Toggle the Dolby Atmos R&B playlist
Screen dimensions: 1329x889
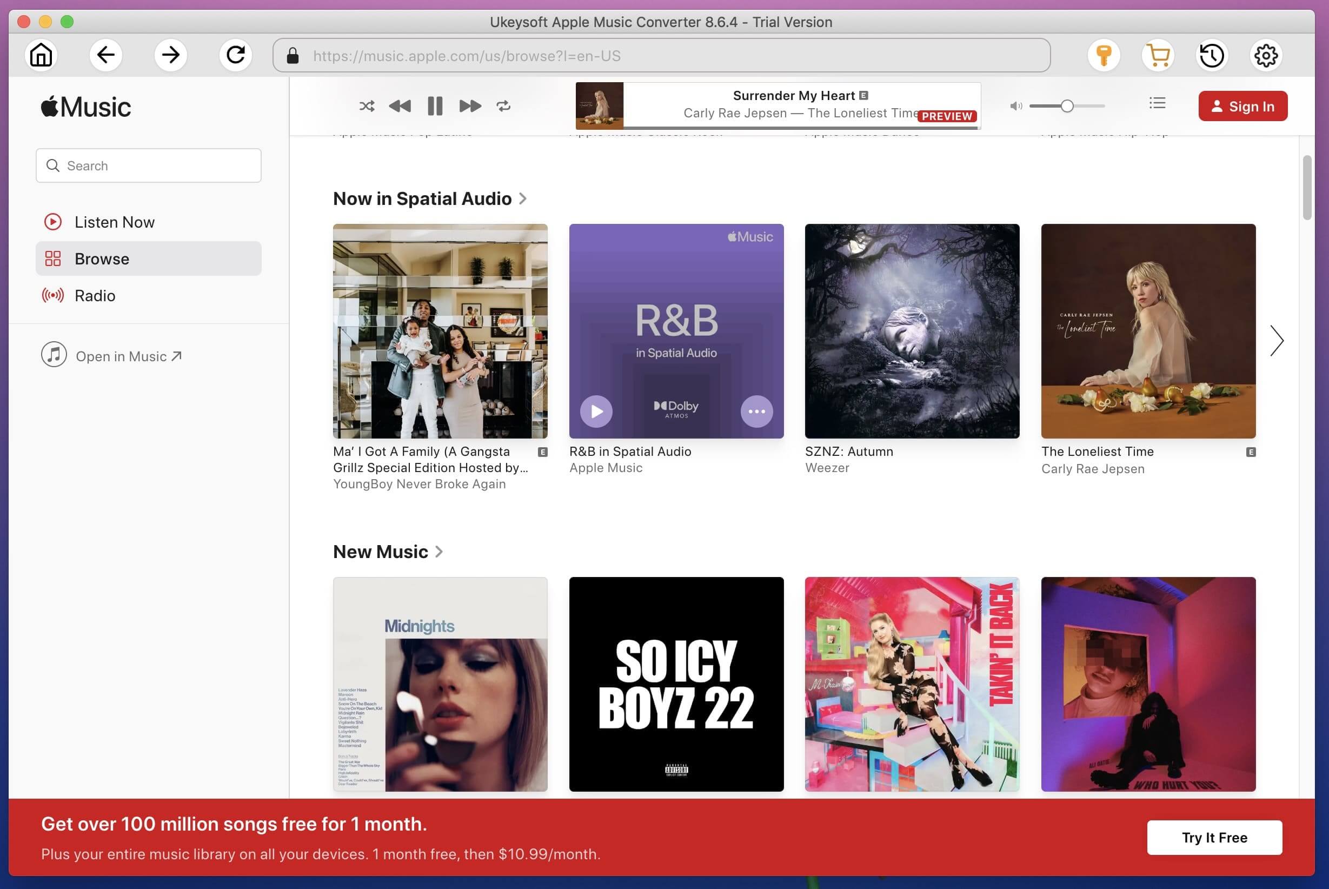tap(596, 411)
